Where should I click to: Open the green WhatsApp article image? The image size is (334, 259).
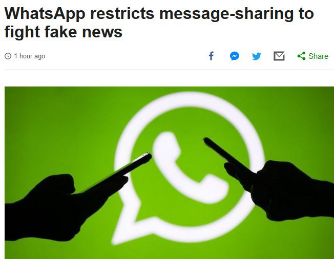click(x=170, y=172)
